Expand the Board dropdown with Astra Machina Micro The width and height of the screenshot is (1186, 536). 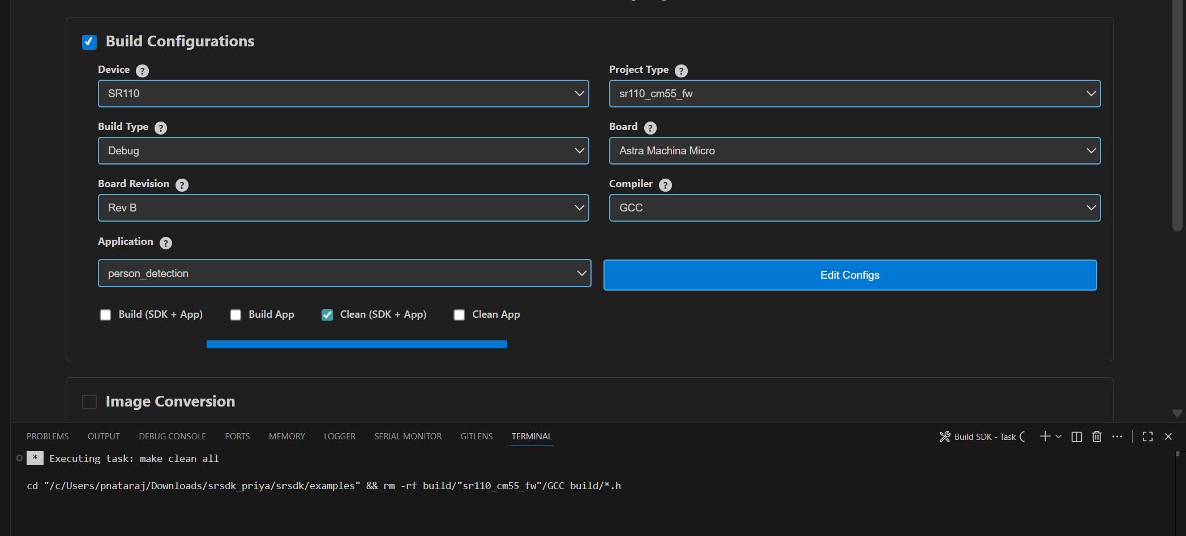click(x=854, y=151)
